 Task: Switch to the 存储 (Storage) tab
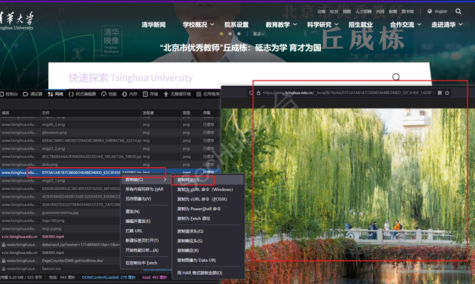(x=150, y=94)
